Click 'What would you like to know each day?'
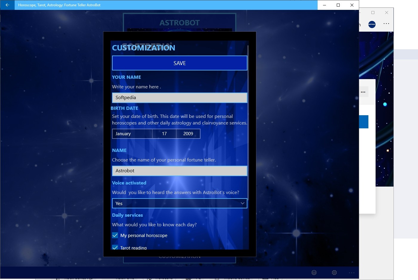This screenshot has height=280, width=418. point(154,224)
